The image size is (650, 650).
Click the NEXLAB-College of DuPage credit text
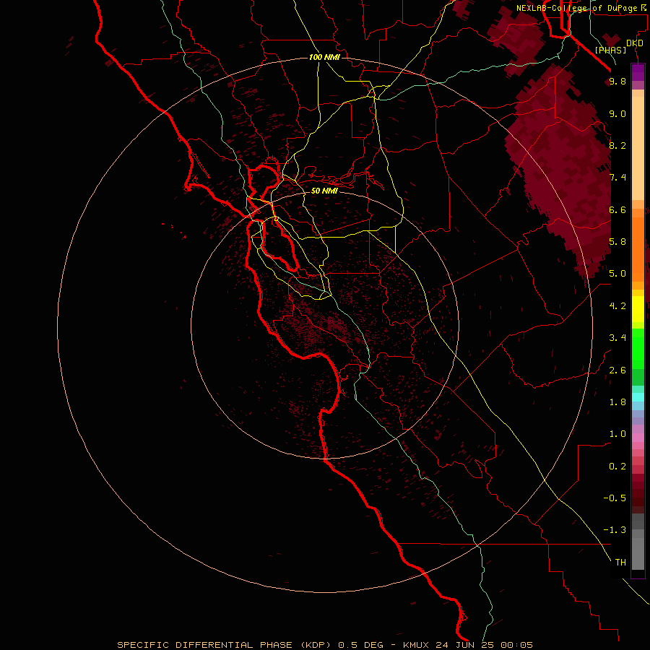click(576, 8)
